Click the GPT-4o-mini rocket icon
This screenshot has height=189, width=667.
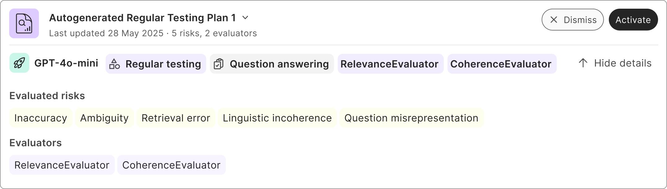click(x=19, y=63)
